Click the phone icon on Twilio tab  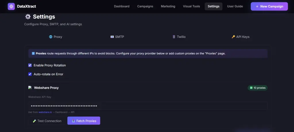coord(174,37)
